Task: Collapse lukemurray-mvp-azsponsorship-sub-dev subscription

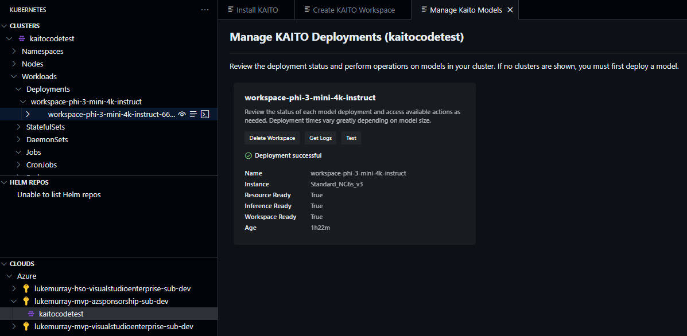Action: [x=14, y=301]
